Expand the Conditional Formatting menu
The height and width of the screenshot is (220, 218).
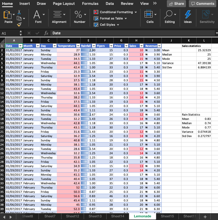pos(135,12)
